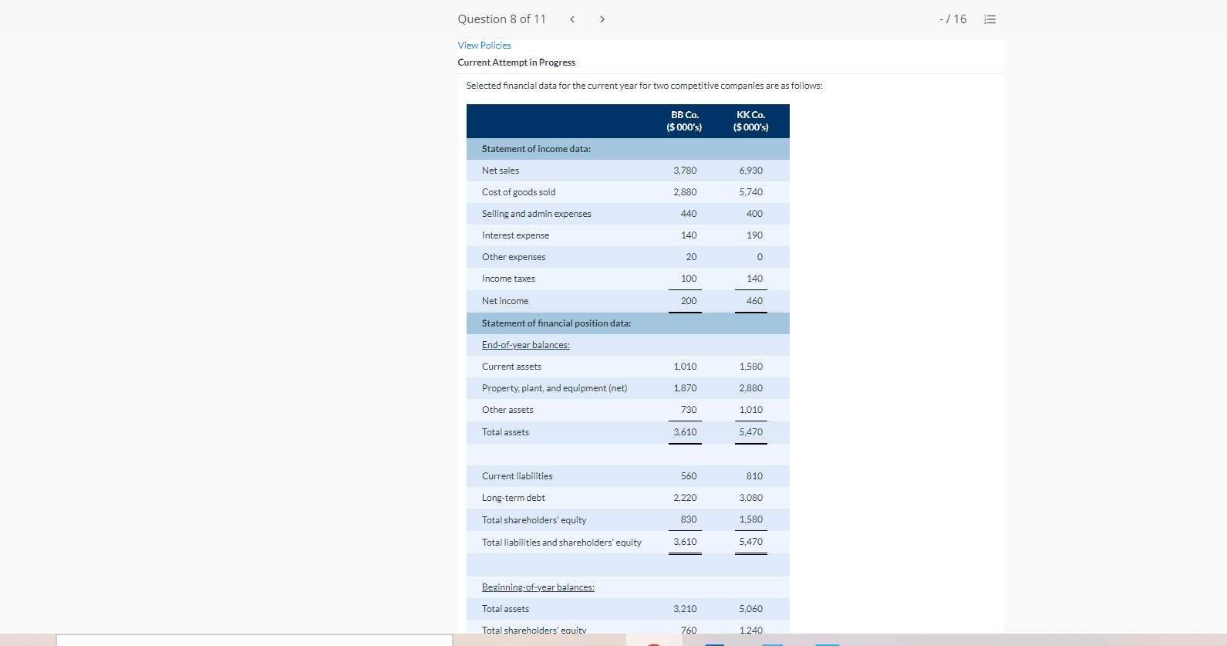The height and width of the screenshot is (646, 1227).
Task: Click the "End-of-year balances:" underlined label
Action: [526, 345]
